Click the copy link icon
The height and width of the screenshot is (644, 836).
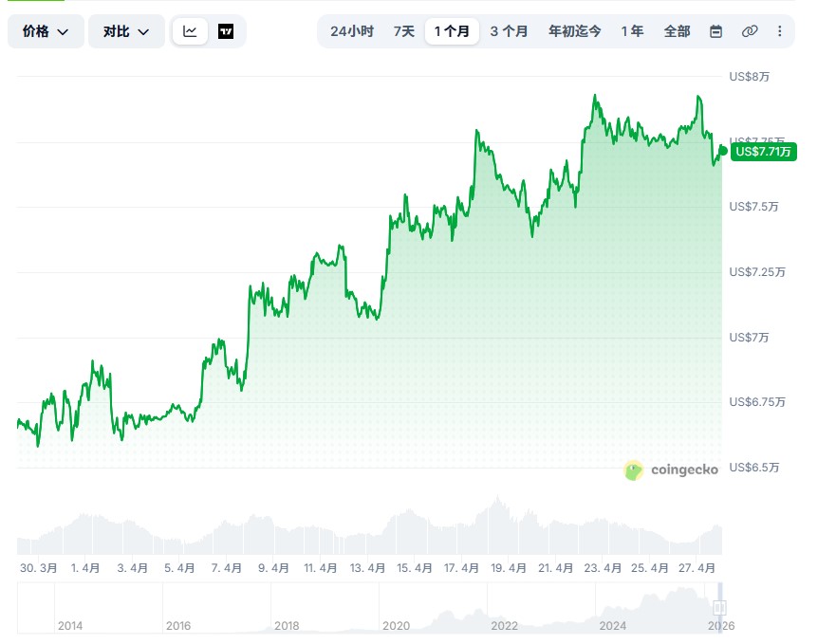point(750,31)
